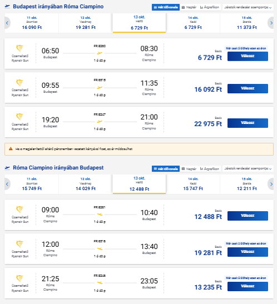Select return Hét idővonala timeline view
This screenshot has width=277, height=304.
click(x=166, y=169)
